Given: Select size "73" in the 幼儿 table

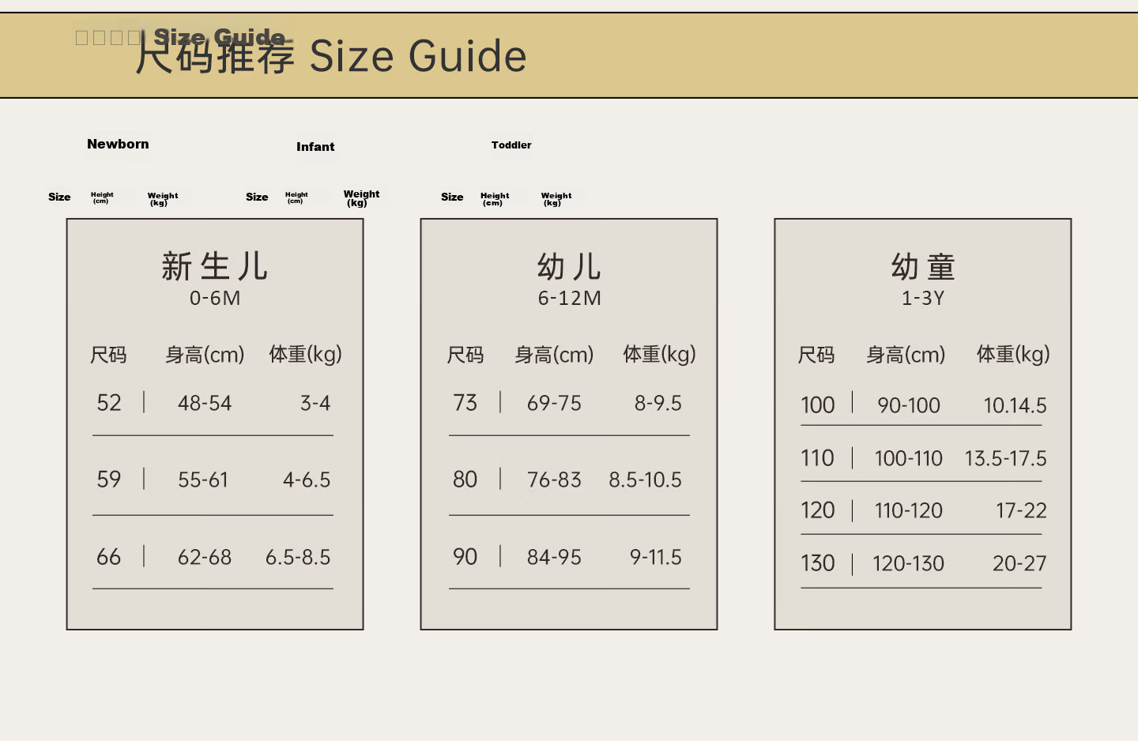Looking at the screenshot, I should pyautogui.click(x=465, y=403).
